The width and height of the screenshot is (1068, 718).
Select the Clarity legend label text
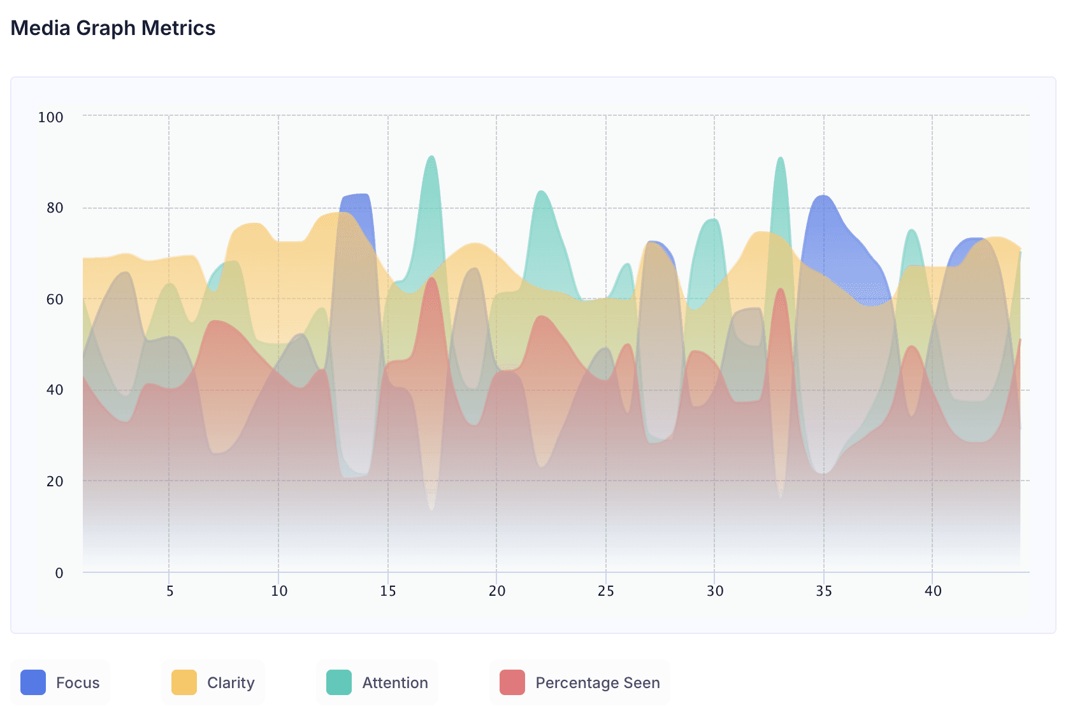tap(231, 682)
